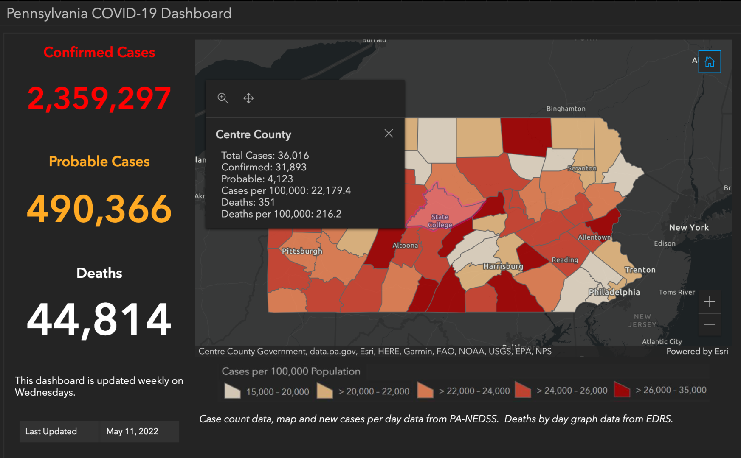The height and width of the screenshot is (458, 741).
Task: Zoom out with the map minus button
Action: (710, 324)
